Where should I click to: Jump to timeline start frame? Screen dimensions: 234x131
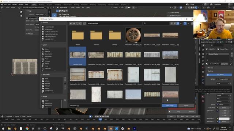pyautogui.click(x=96, y=116)
